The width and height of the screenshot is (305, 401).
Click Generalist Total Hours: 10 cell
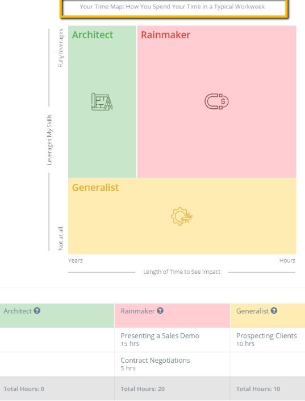(268, 388)
